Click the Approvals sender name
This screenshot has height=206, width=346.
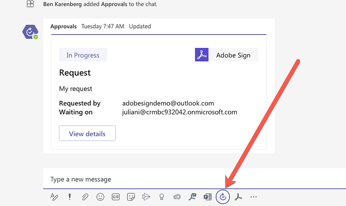coord(63,26)
